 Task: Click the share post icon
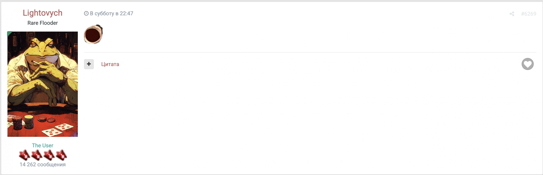click(512, 14)
